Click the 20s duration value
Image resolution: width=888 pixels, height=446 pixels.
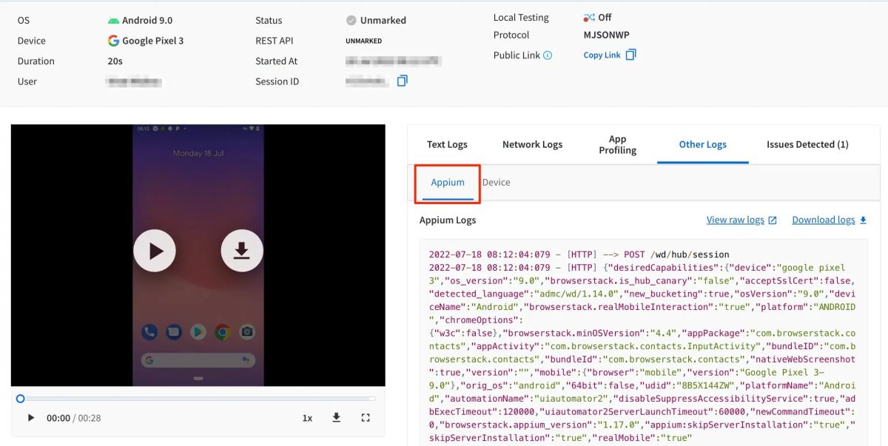(x=115, y=61)
